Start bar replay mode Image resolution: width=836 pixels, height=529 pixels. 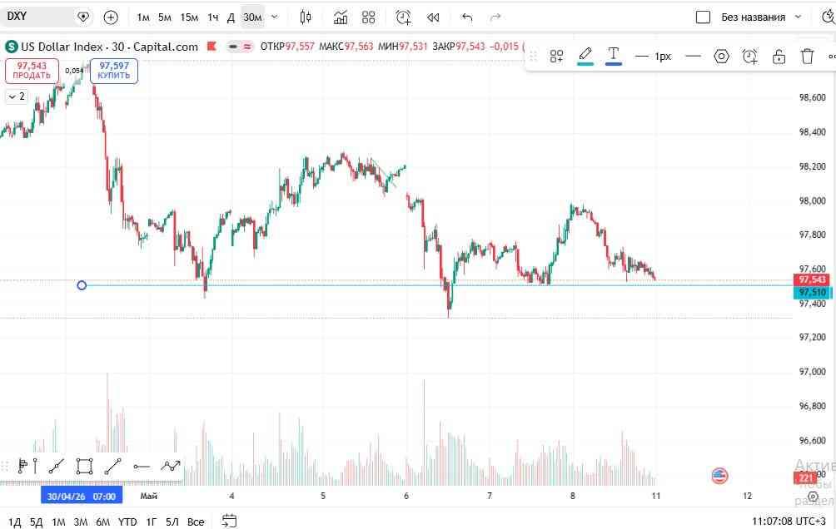click(x=433, y=17)
